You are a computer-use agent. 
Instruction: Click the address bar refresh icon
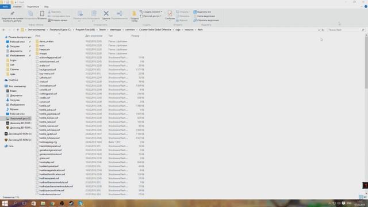(x=323, y=30)
